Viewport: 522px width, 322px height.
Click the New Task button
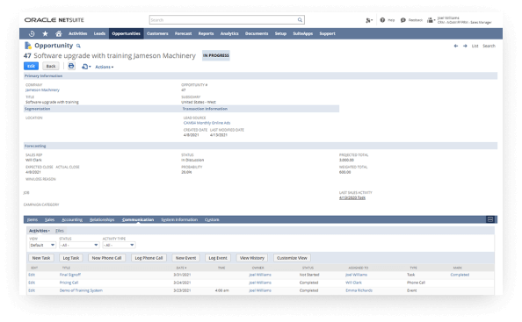click(x=41, y=258)
